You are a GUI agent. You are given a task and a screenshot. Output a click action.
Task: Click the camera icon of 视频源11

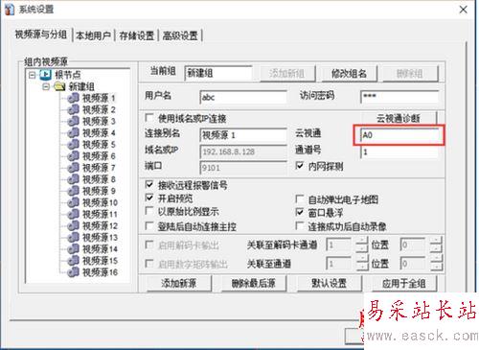pyautogui.click(x=74, y=214)
